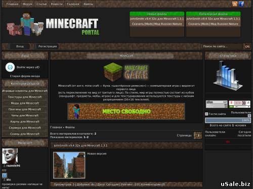
Task: Open the JohnSmith texture pack thumbnail
Action: coord(69,165)
